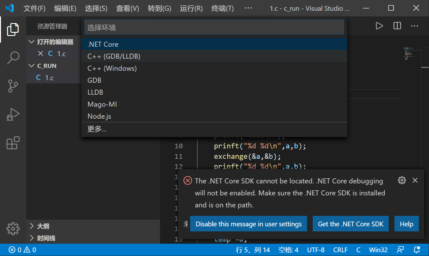Screen dimensions: 429x256
Task: Click Get the .NET Core SDK button
Action: point(350,224)
